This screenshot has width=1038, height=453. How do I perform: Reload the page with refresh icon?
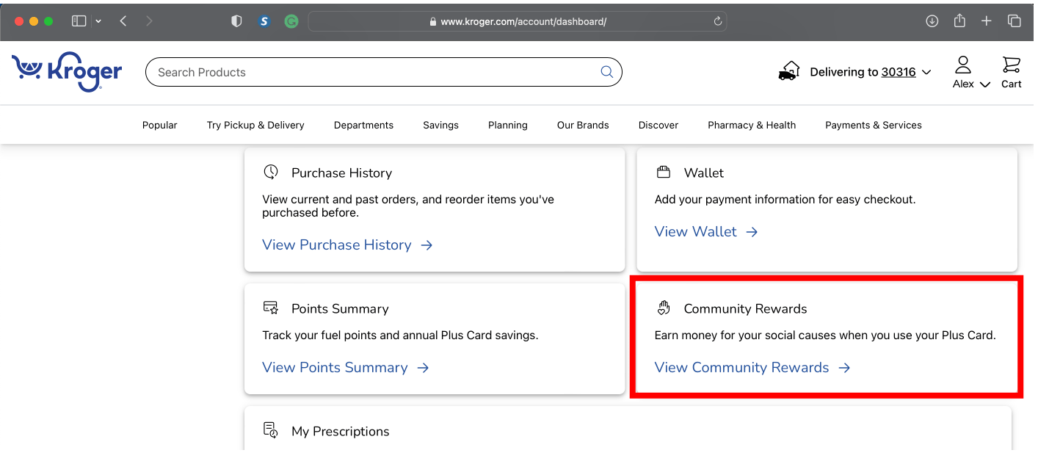pyautogui.click(x=717, y=21)
